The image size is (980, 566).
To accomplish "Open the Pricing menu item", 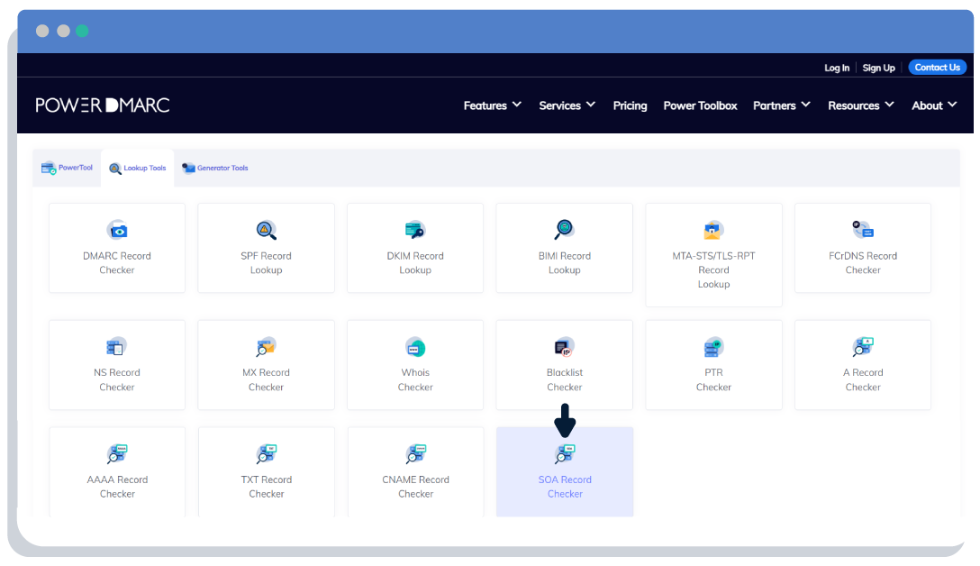I will point(630,105).
